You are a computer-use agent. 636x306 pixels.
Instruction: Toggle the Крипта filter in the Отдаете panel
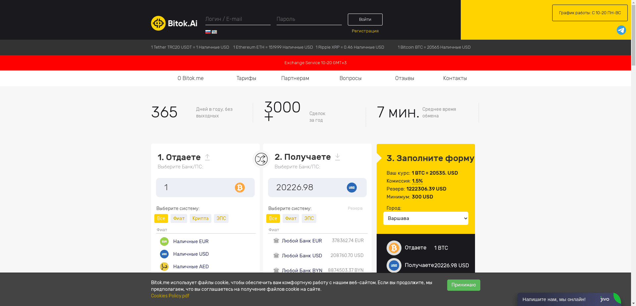[200, 218]
